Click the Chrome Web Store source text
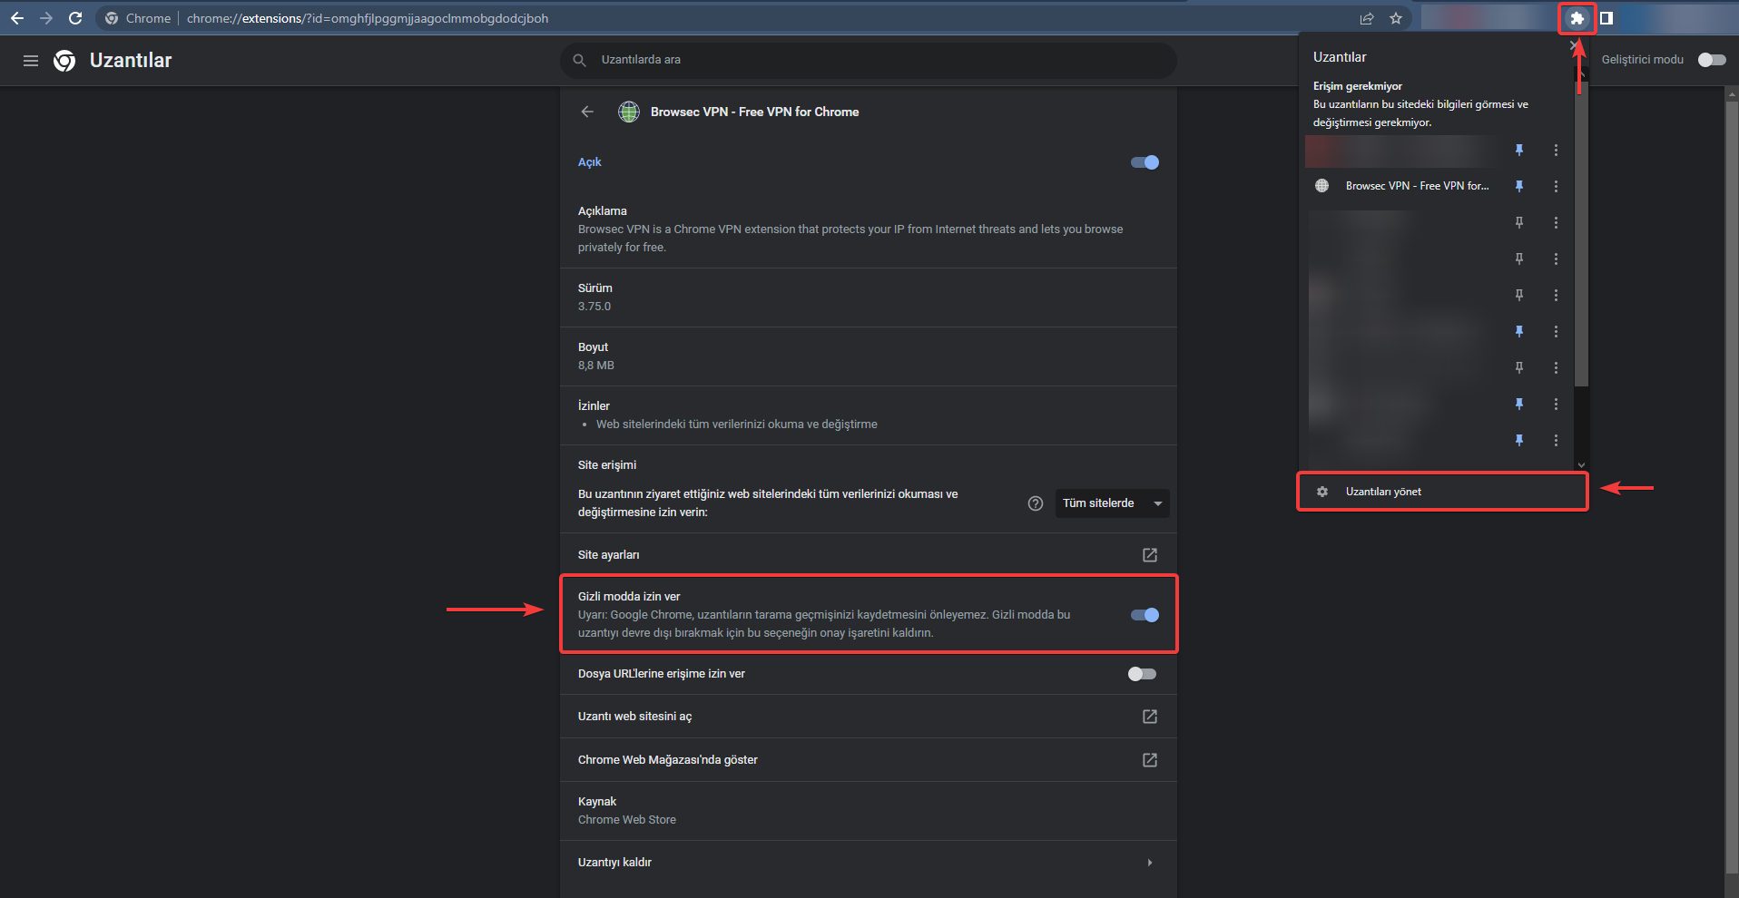Image resolution: width=1739 pixels, height=898 pixels. [627, 820]
